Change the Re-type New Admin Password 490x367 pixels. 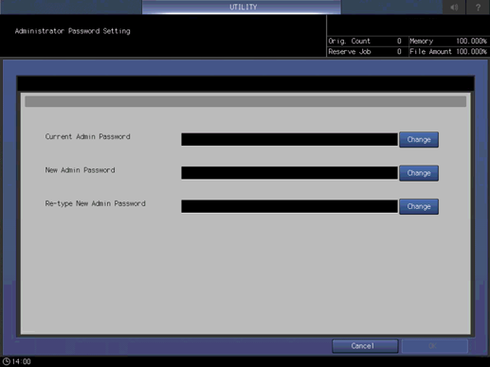coord(419,206)
